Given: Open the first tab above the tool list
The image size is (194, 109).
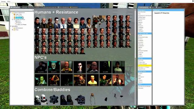Looking at the screenshot, I should (x=143, y=7).
